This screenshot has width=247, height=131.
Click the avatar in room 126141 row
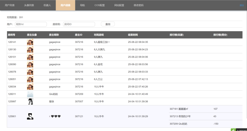pyautogui.click(x=30, y=42)
